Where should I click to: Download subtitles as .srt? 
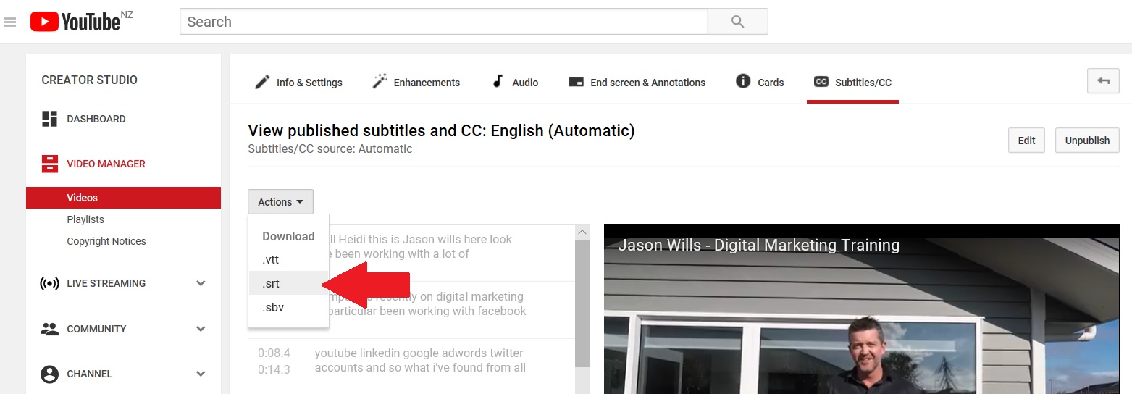pos(288,283)
